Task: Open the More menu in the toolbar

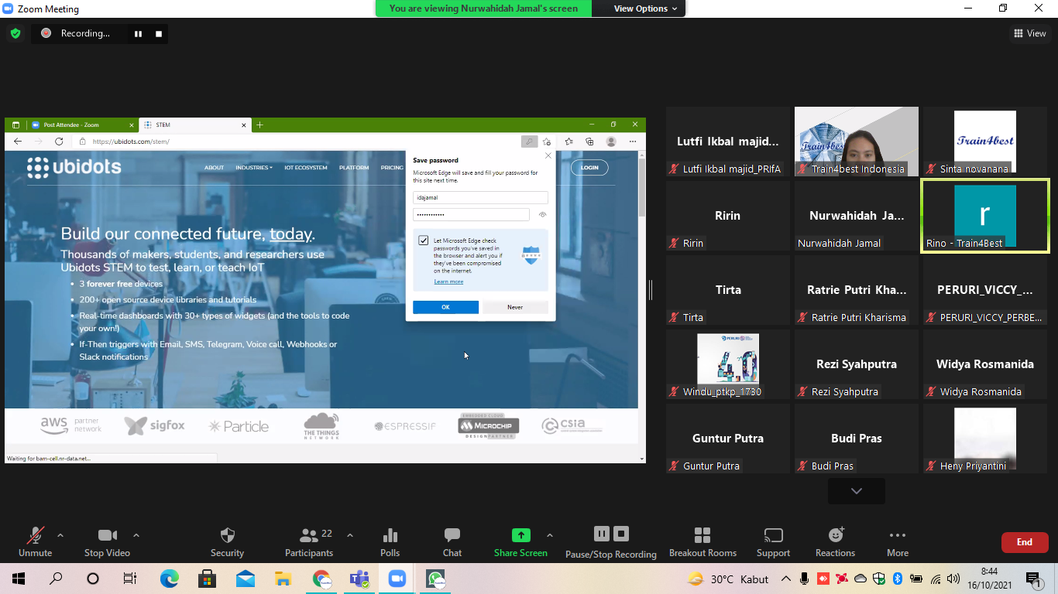Action: [898, 536]
